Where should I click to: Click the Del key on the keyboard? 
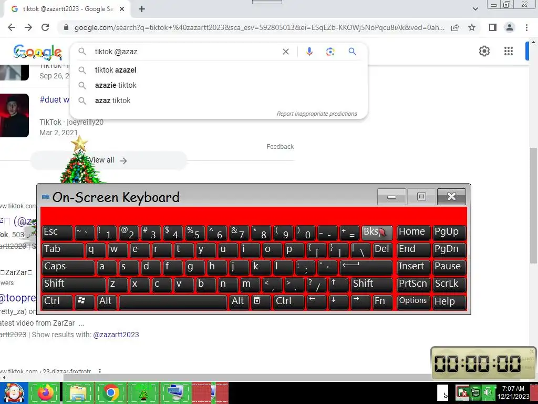pyautogui.click(x=382, y=250)
